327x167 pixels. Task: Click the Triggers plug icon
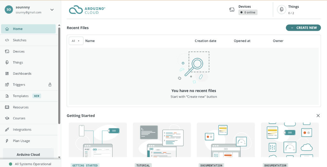click(7, 85)
